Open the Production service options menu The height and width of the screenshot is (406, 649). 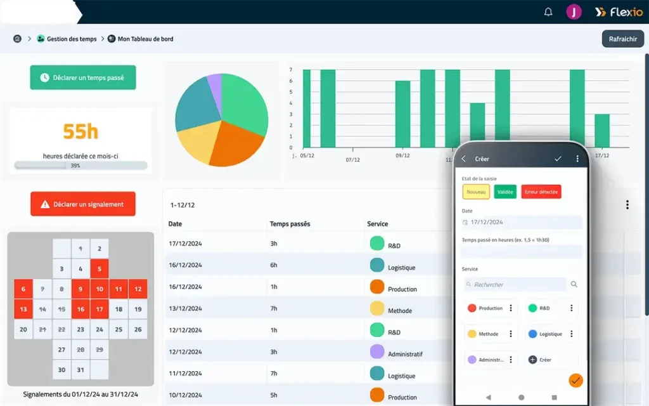coord(511,308)
